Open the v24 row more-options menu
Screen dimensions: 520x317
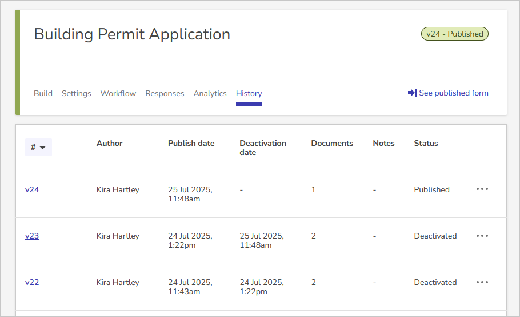[482, 189]
